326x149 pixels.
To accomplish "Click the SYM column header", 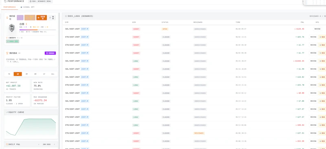I will pyautogui.click(x=66, y=22).
